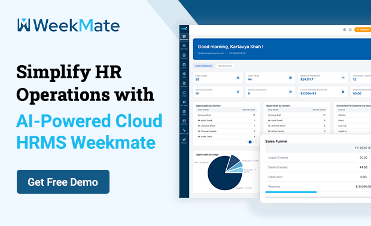Switch to the My Dashboard tab

click(x=225, y=66)
